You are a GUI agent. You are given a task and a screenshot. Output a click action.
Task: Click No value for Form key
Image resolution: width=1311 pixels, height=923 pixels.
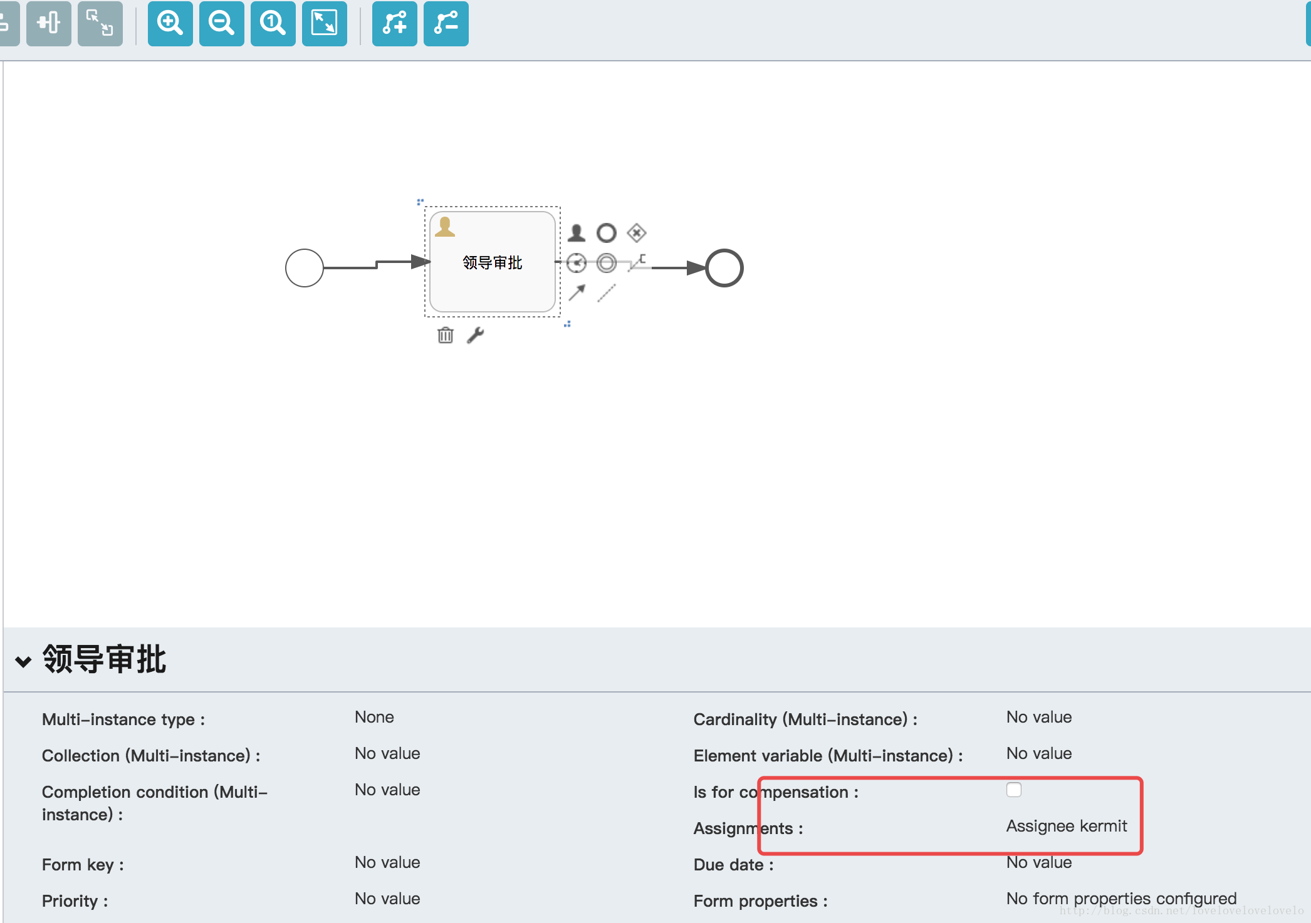pos(387,862)
